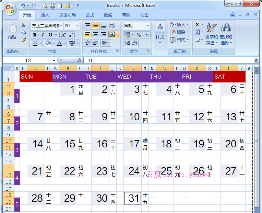Screen dimensions: 262x213
Task: Switch to the 插入 tab
Action: pos(45,15)
